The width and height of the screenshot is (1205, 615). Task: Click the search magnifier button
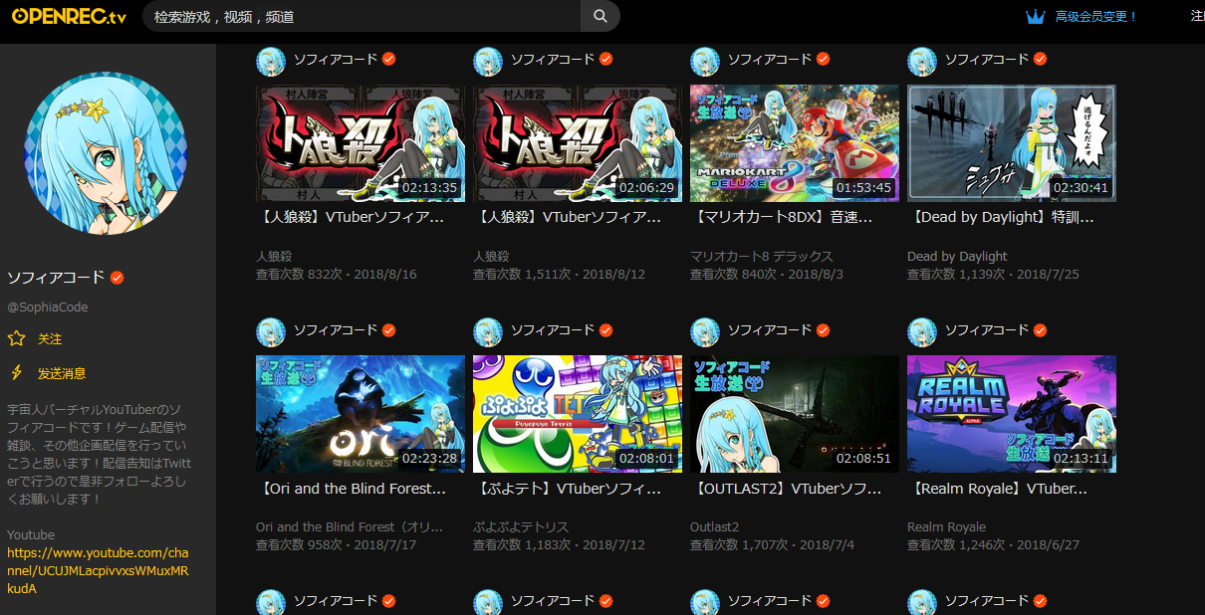click(601, 16)
